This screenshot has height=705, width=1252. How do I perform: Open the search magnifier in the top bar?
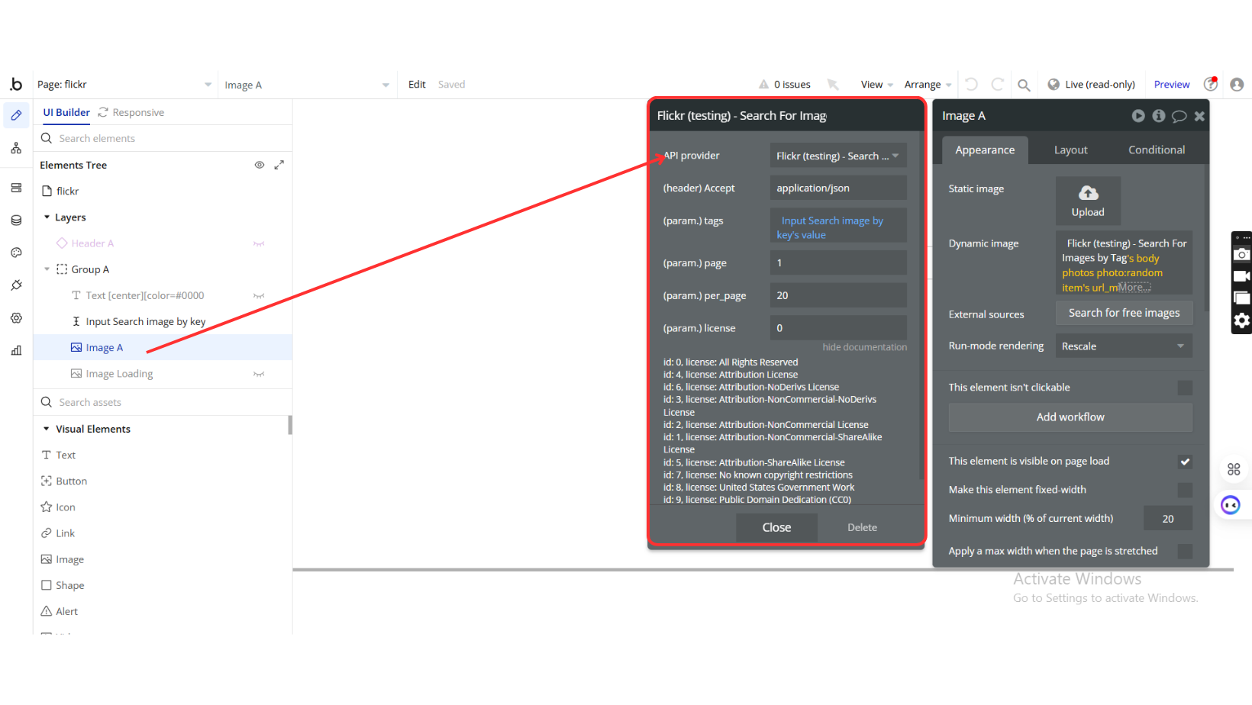click(1024, 85)
